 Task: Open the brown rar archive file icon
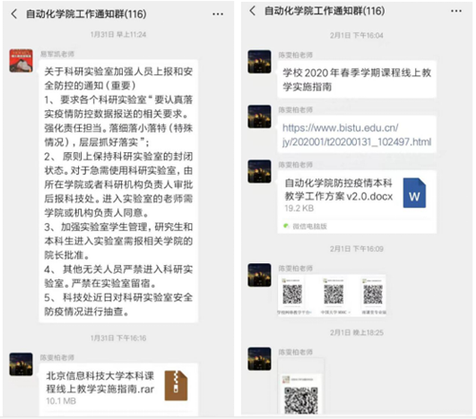click(x=176, y=386)
